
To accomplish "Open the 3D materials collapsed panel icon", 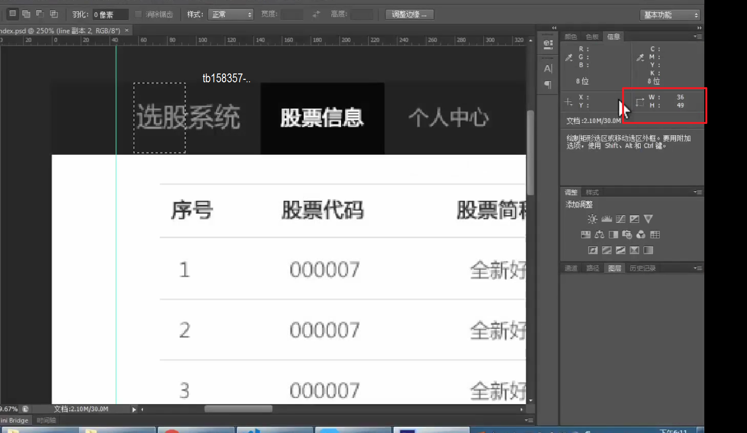I will tap(548, 45).
